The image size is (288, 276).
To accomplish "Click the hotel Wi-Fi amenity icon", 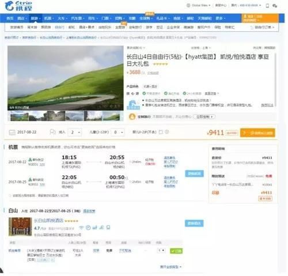I will pyautogui.click(x=81, y=228).
